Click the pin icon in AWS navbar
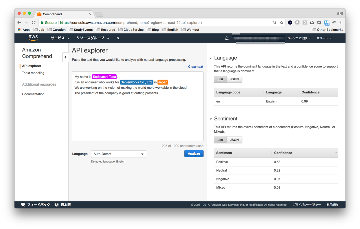Screen dimensions: 360x229 [x=118, y=38]
